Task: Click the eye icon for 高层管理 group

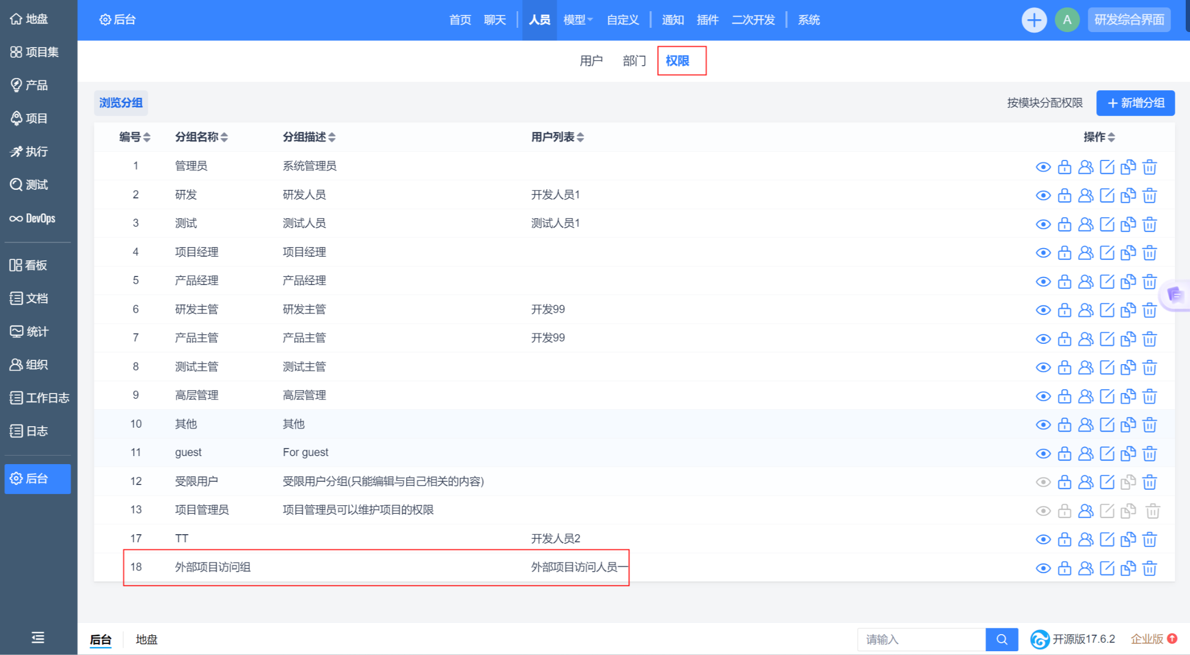Action: (1043, 396)
